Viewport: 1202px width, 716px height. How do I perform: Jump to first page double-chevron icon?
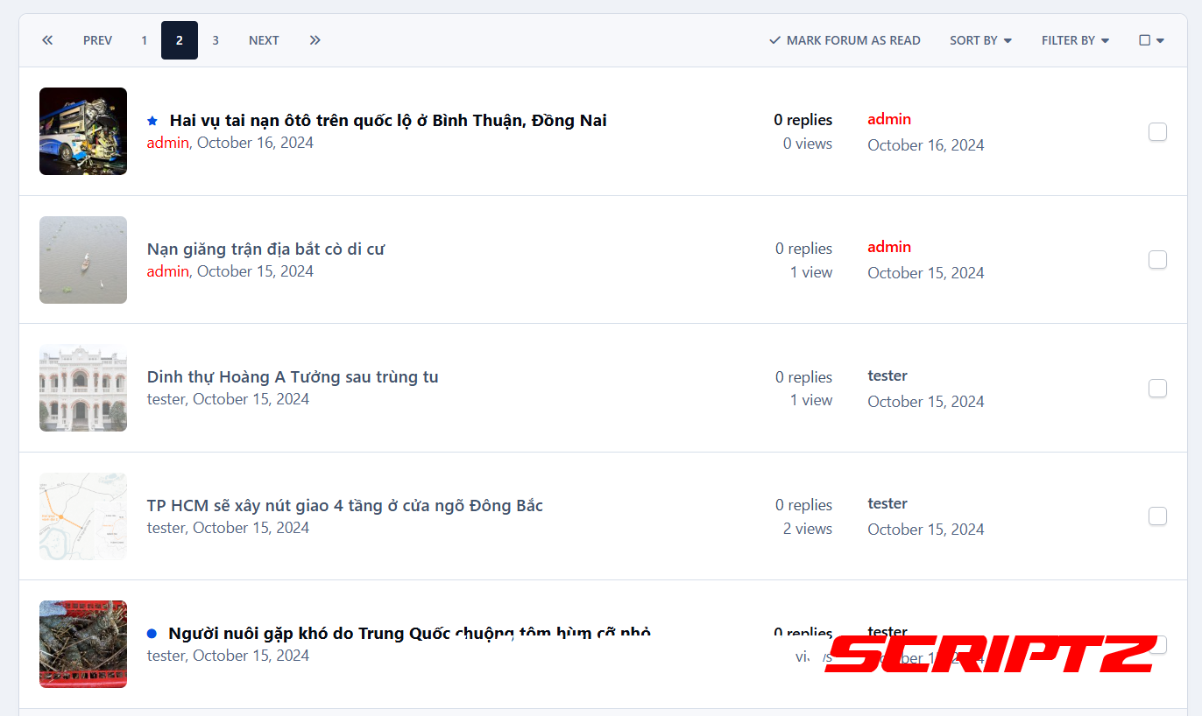47,40
